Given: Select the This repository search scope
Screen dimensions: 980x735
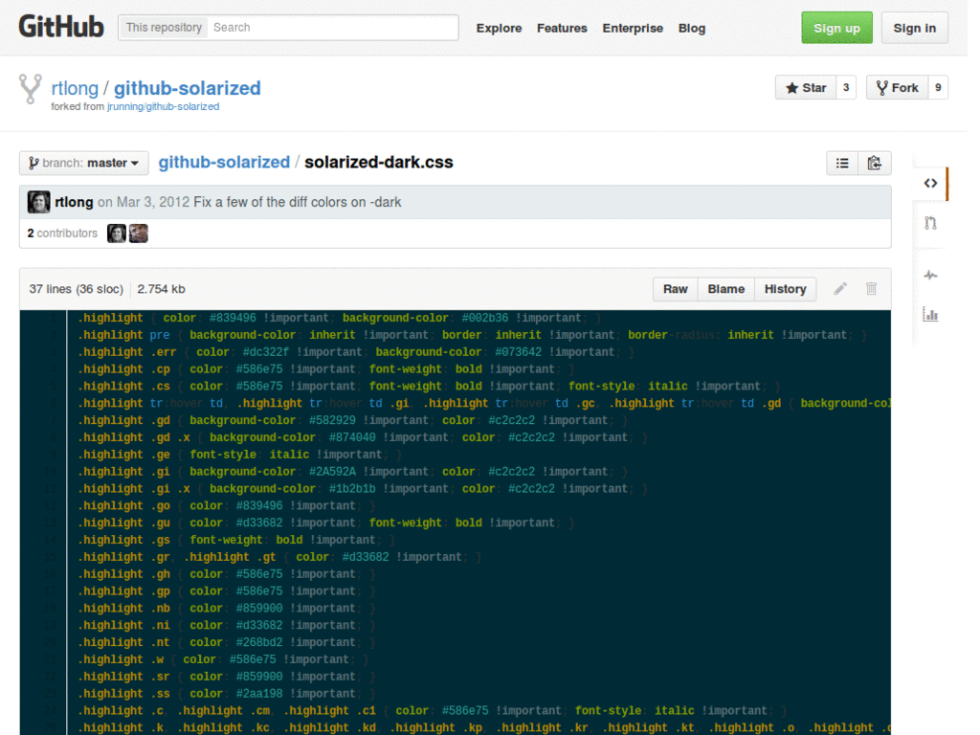Looking at the screenshot, I should [164, 28].
